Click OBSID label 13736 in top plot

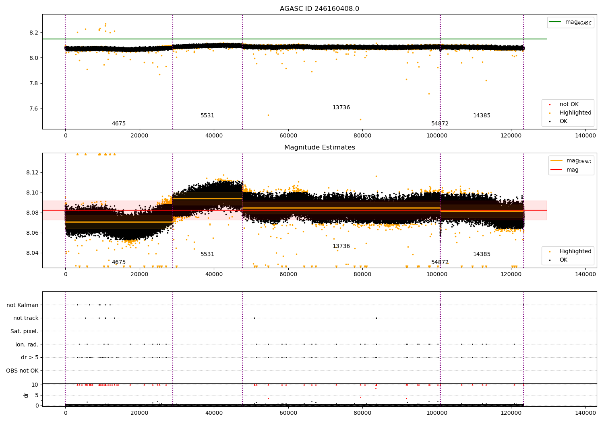(341, 108)
